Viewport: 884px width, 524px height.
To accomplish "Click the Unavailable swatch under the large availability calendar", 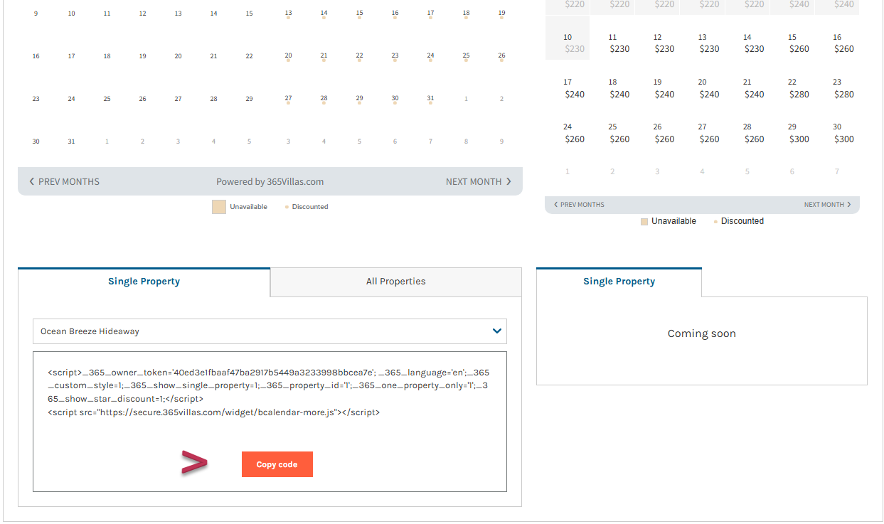I will coord(219,207).
